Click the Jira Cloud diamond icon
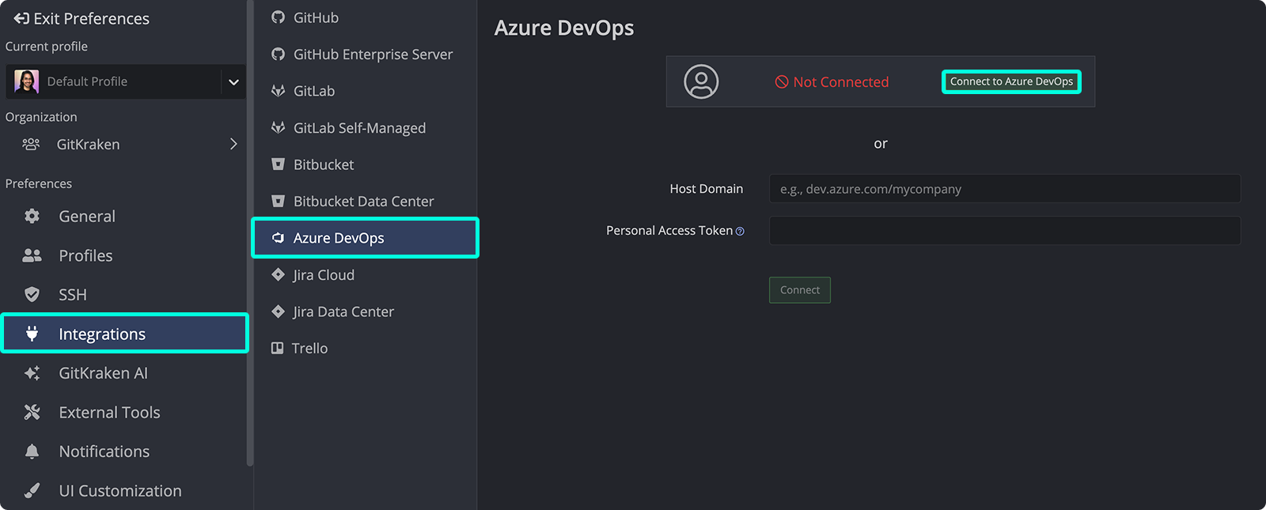 278,274
